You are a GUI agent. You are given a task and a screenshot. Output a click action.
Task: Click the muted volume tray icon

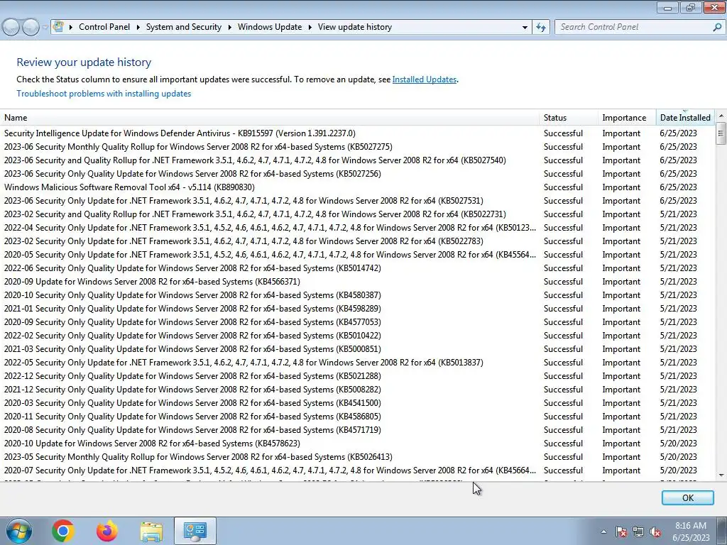[x=655, y=532]
